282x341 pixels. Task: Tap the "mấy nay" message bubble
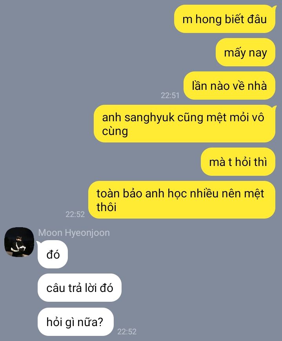[246, 53]
